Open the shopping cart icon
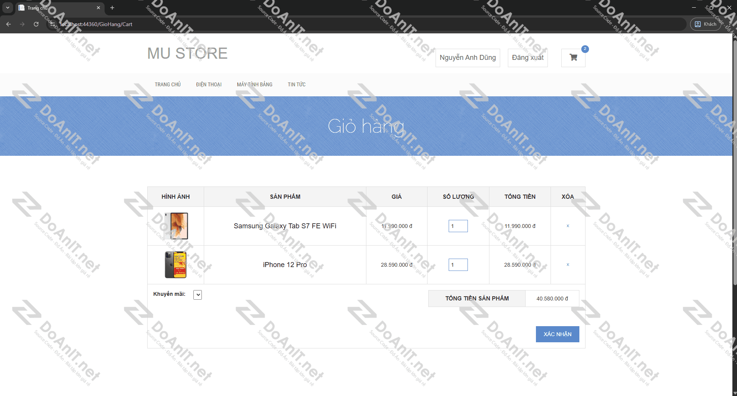The width and height of the screenshot is (737, 396). [x=573, y=58]
